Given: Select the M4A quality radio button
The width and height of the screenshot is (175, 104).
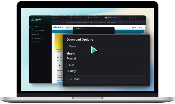Looking at the screenshot, I should tap(71, 79).
